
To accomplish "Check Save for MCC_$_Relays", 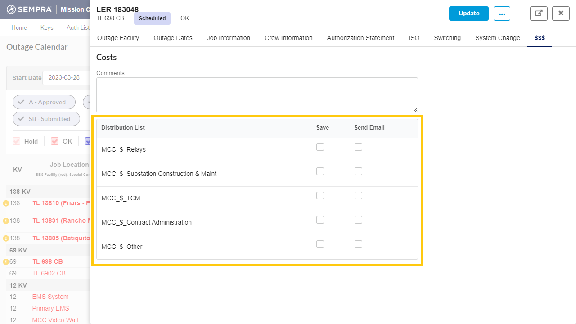I will pos(320,147).
